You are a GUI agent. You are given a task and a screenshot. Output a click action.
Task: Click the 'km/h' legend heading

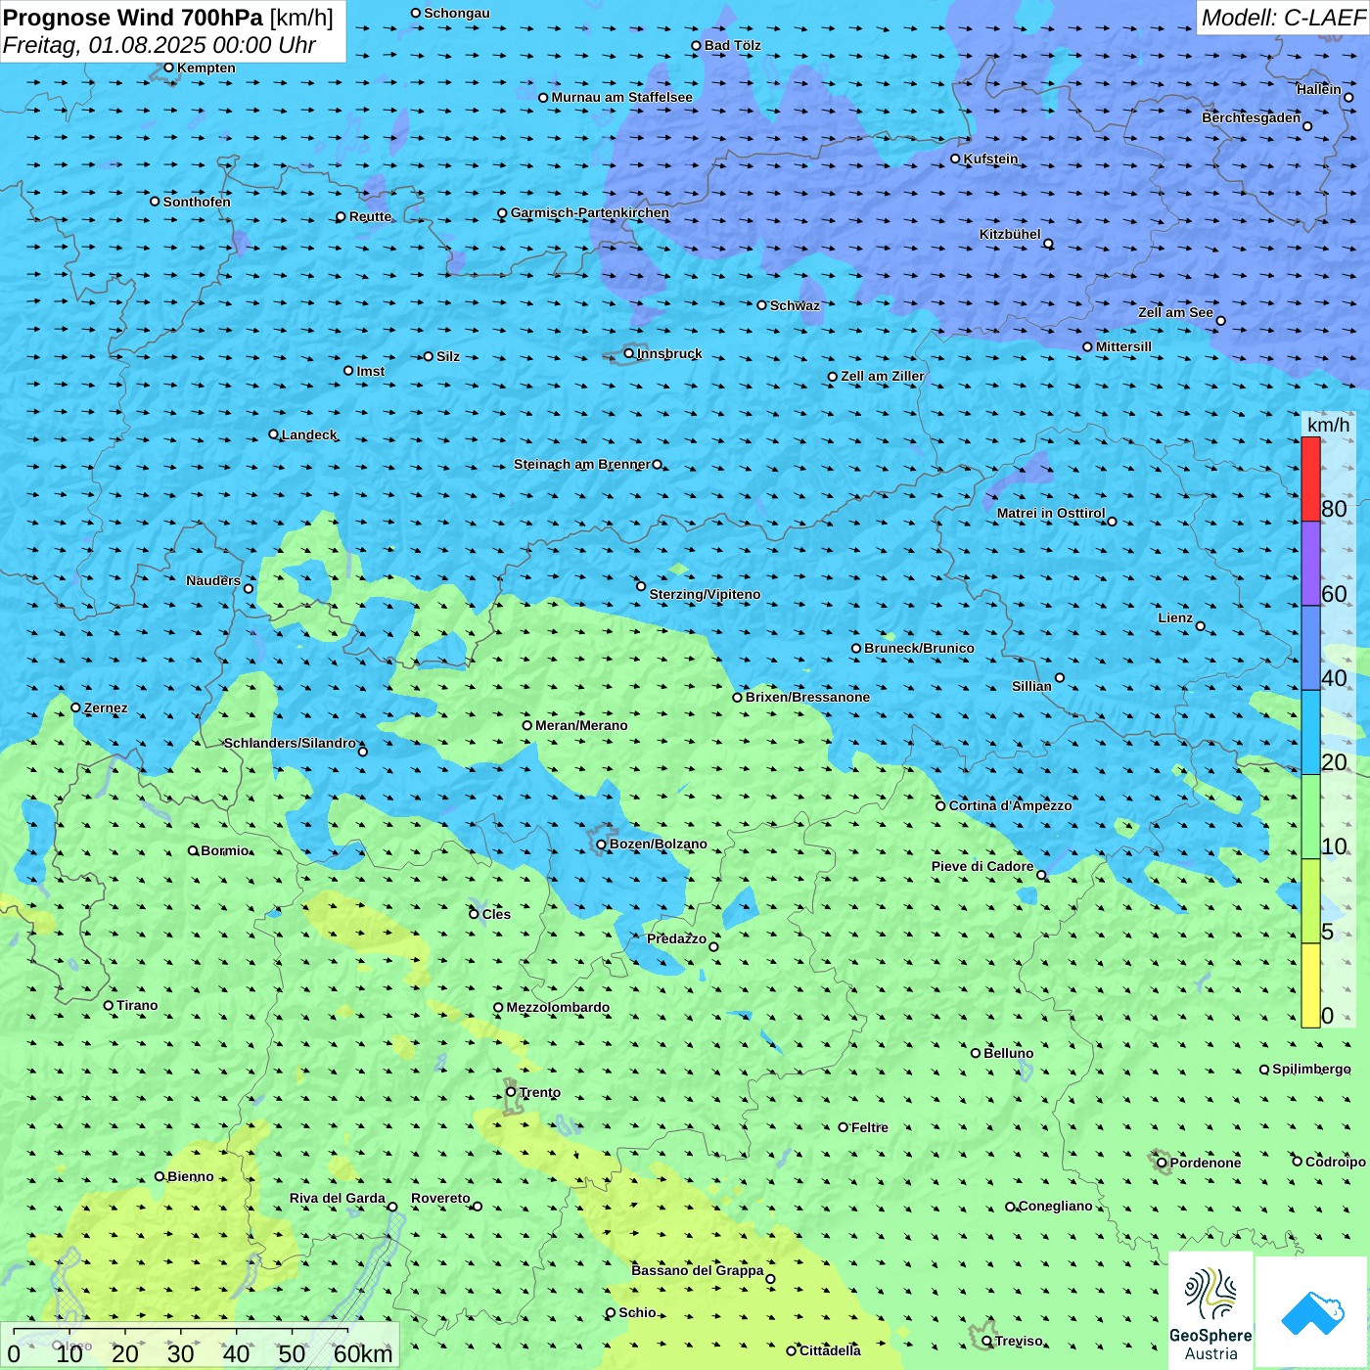coord(1328,425)
